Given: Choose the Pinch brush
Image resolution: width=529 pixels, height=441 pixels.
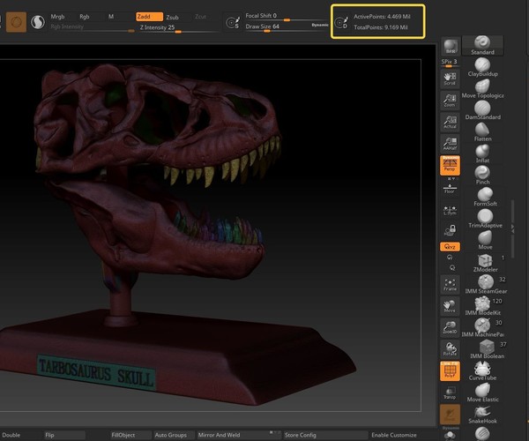Looking at the screenshot, I should 482,176.
